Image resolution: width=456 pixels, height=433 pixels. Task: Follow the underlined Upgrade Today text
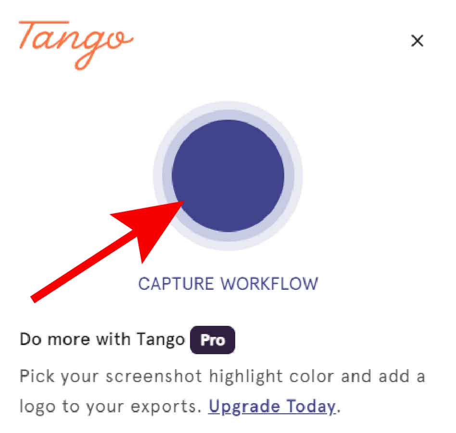click(x=272, y=406)
